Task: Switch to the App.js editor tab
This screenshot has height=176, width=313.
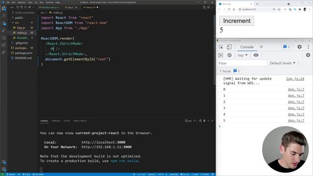Action: click(70, 7)
